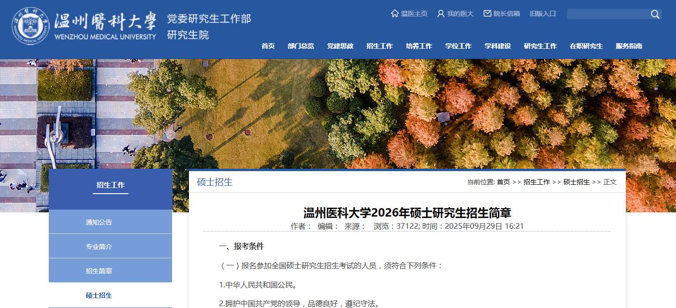The width and height of the screenshot is (676, 308).
Task: Click the magnifier search icon
Action: [655, 15]
